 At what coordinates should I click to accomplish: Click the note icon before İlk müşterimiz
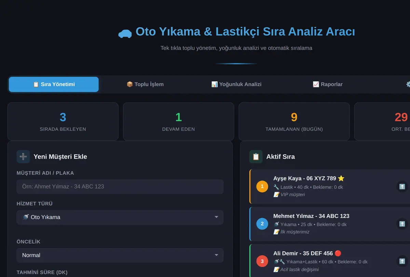[276, 232]
